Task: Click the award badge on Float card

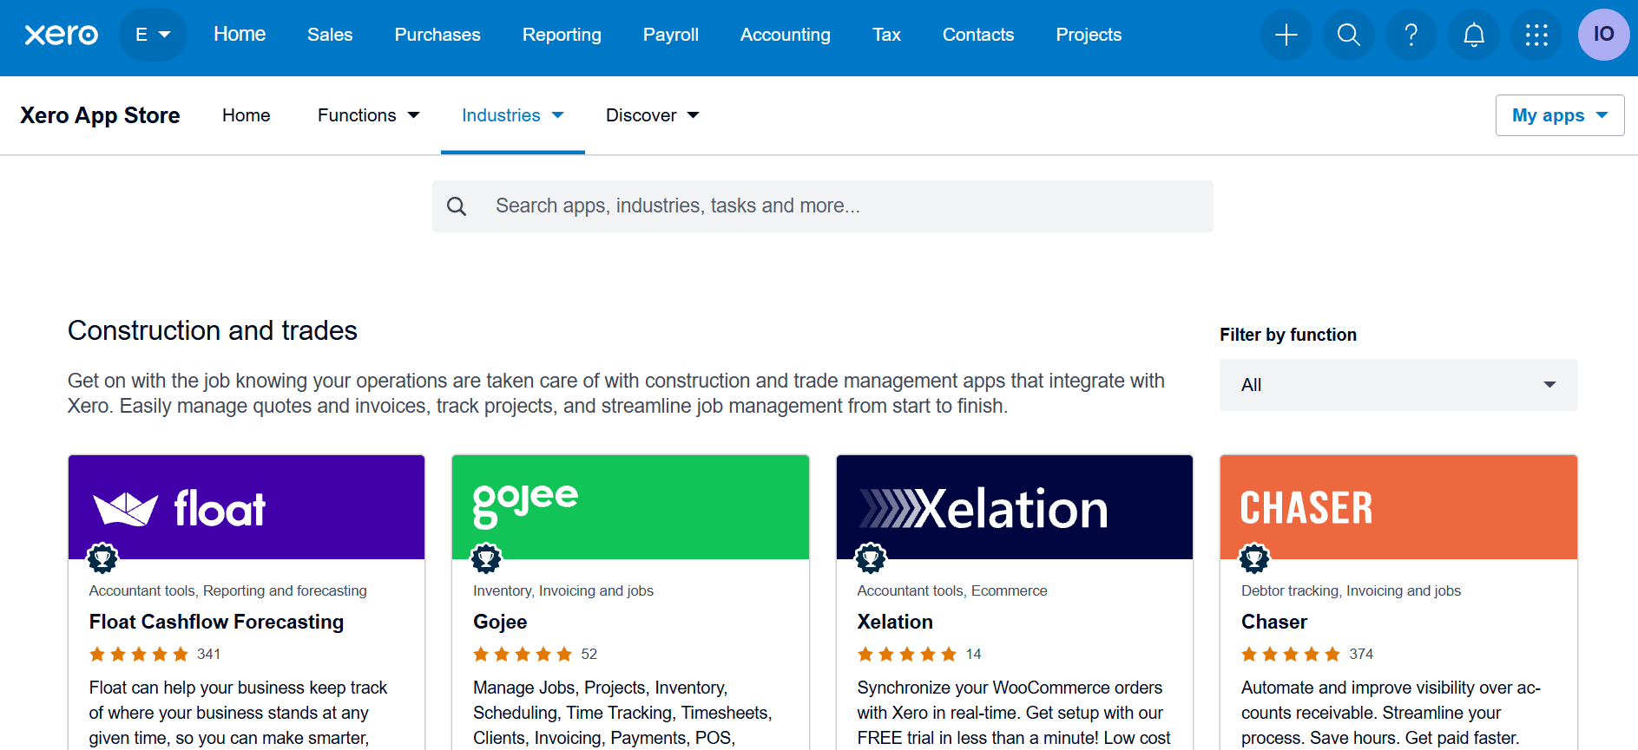Action: pos(102,558)
